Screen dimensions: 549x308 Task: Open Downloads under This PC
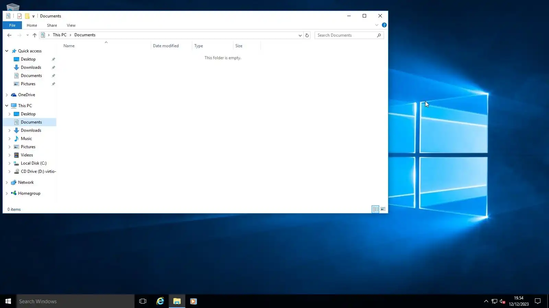click(x=31, y=130)
